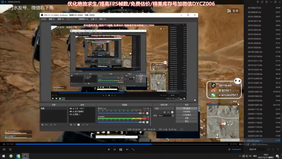Open the 工具(T) menu in the OBS window

point(94,19)
